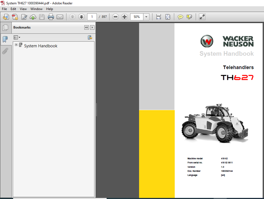The image size is (264, 199).
Task: Click the 'System Handbook' page title
Action: (227, 54)
